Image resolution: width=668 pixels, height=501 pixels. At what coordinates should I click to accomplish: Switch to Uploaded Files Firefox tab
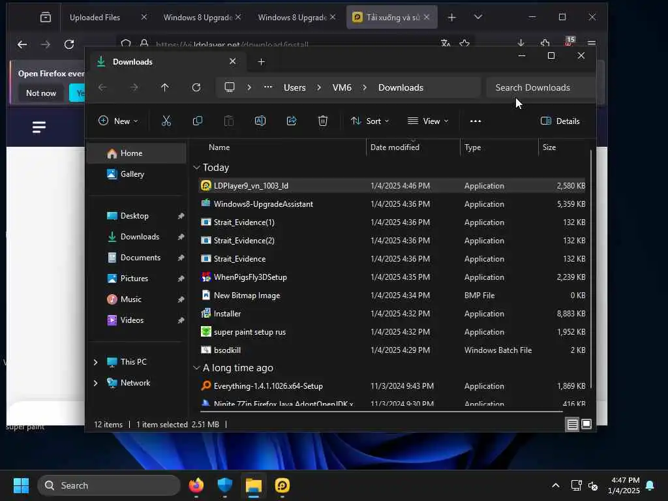[95, 18]
